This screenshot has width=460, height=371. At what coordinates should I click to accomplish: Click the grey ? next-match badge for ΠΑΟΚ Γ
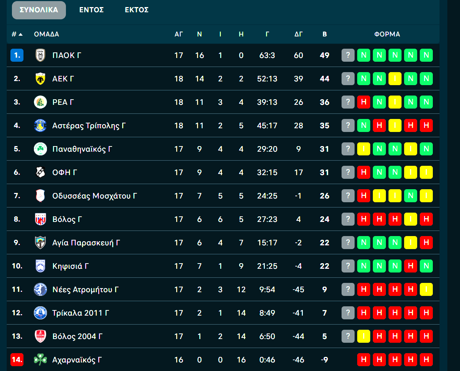[x=348, y=55]
